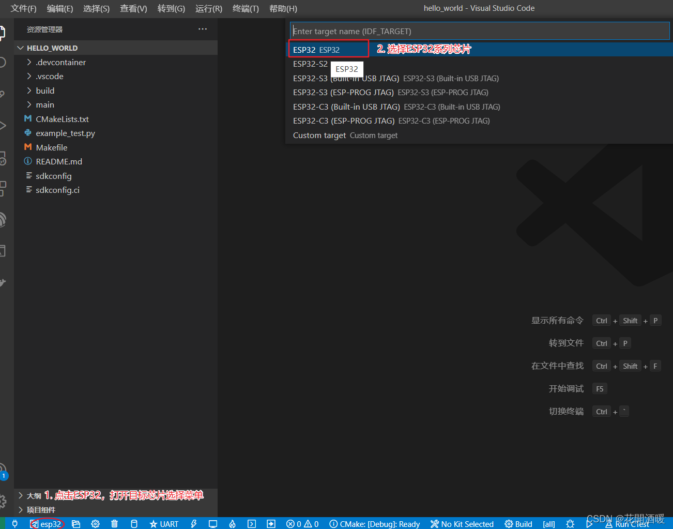Open ESP-IDF Explorer icon in activity bar
673x529 pixels.
point(2,220)
